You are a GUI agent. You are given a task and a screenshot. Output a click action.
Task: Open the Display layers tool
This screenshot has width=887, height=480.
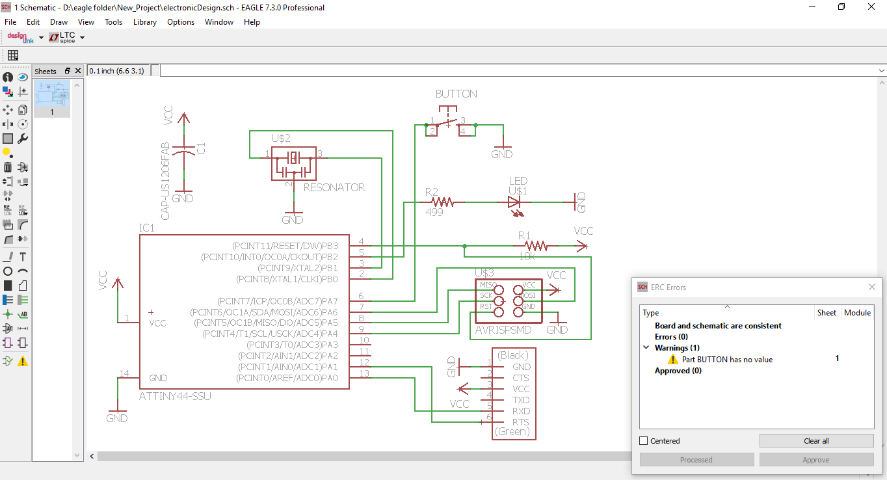(x=8, y=92)
